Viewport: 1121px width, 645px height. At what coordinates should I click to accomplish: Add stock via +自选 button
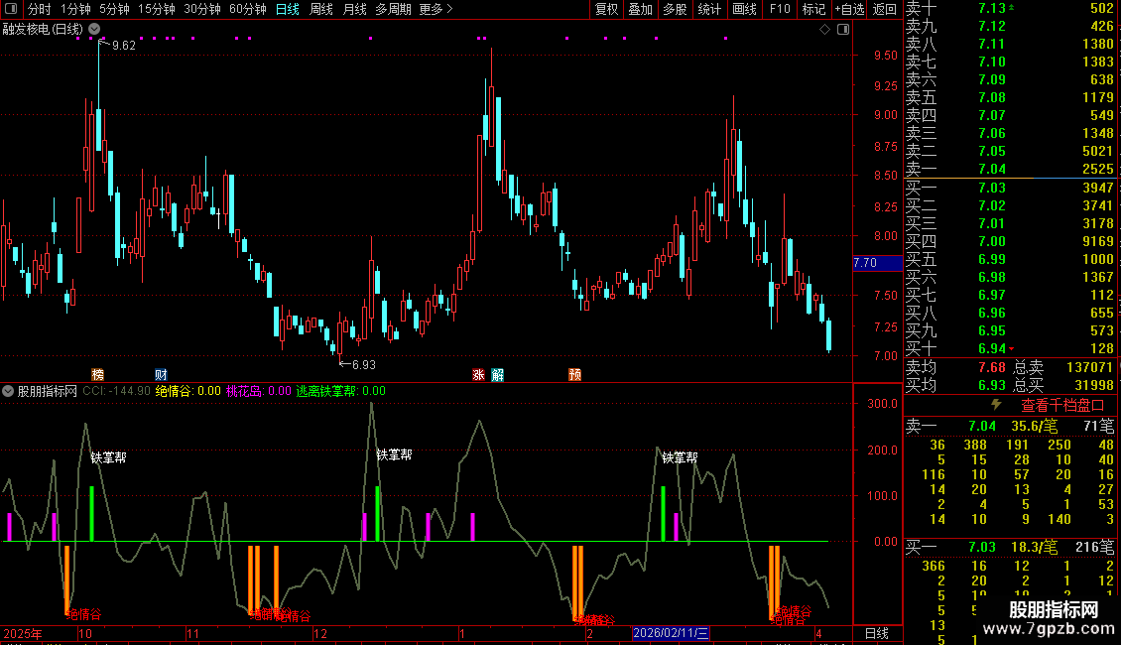coord(850,9)
